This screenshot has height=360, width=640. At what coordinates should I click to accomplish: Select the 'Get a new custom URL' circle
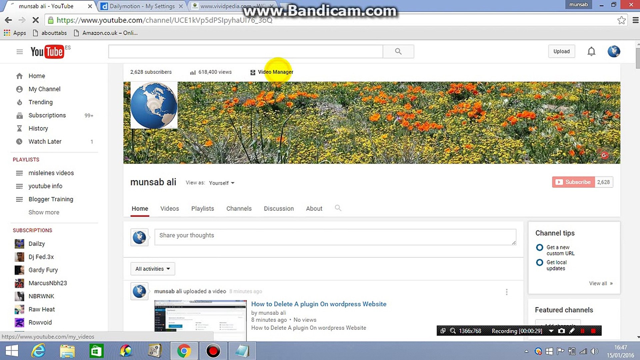(x=539, y=247)
